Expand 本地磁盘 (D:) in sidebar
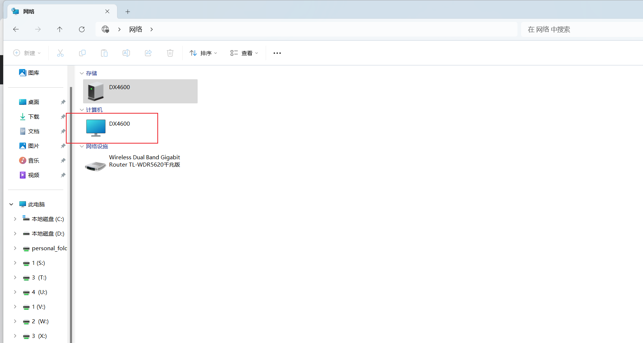Viewport: 643px width, 343px height. pos(15,233)
